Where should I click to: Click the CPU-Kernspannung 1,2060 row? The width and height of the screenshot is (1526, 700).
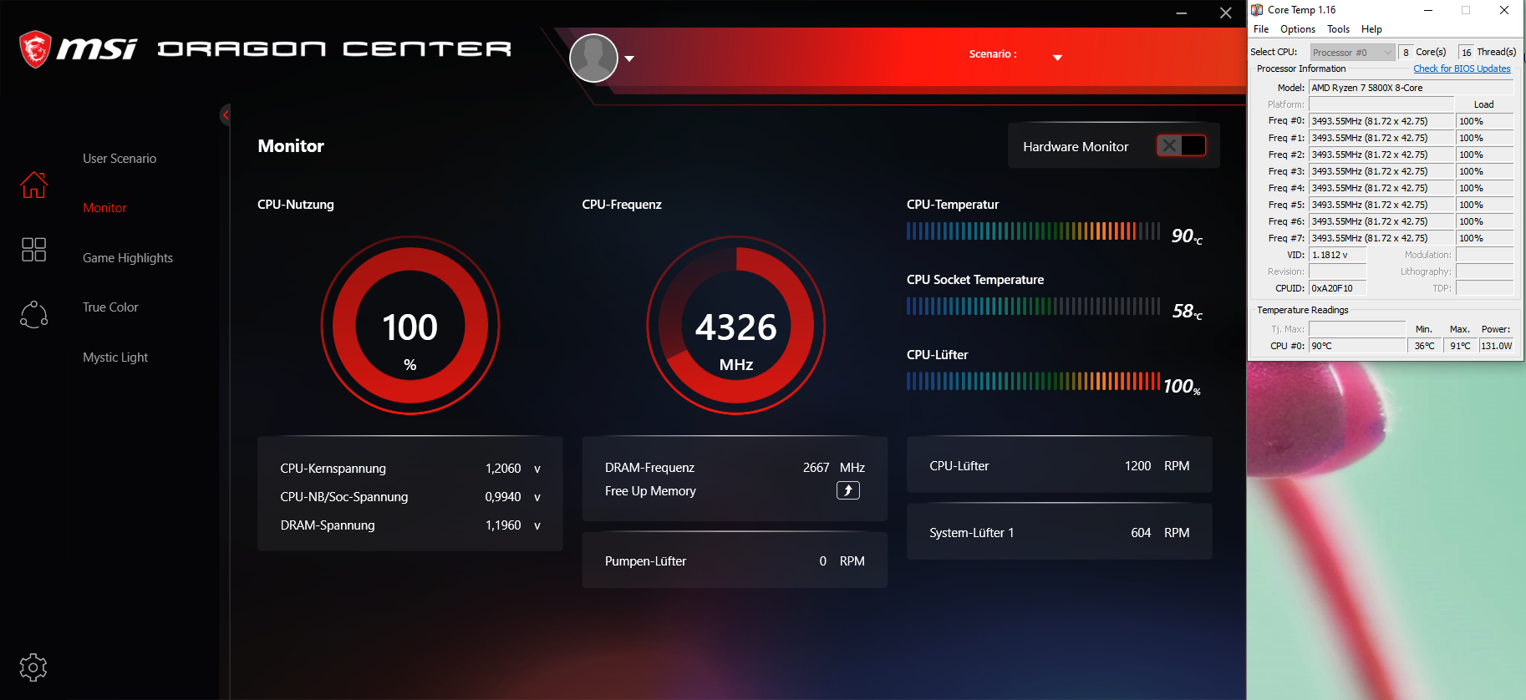point(410,469)
